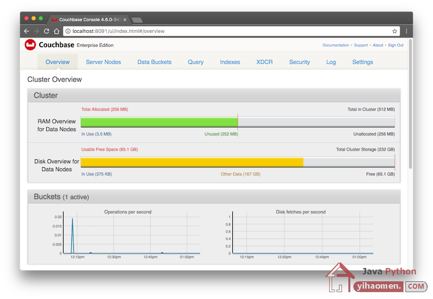This screenshot has height=299, width=433.
Task: Click the disk 'In Use (375 KB)' label
Action: (96, 174)
